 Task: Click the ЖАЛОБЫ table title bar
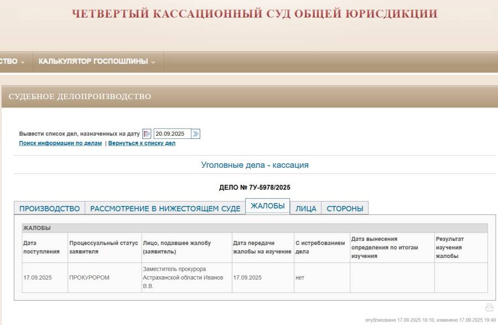tap(255, 228)
